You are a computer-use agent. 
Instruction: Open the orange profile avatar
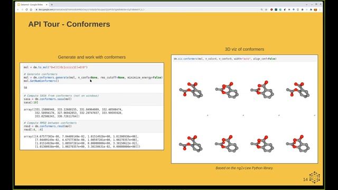point(315,9)
